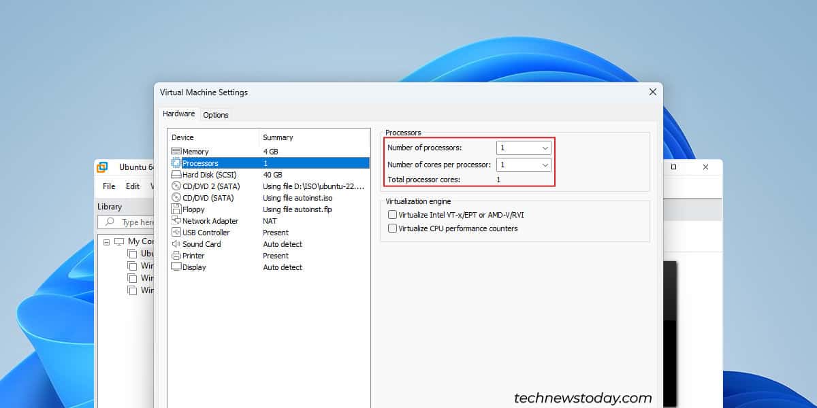Close the Virtual Machine Settings dialog
The width and height of the screenshot is (817, 408).
[x=652, y=92]
